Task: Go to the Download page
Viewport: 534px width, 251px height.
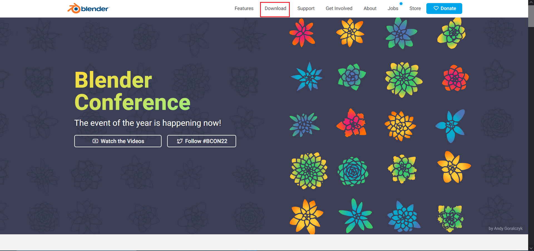Action: pyautogui.click(x=275, y=8)
